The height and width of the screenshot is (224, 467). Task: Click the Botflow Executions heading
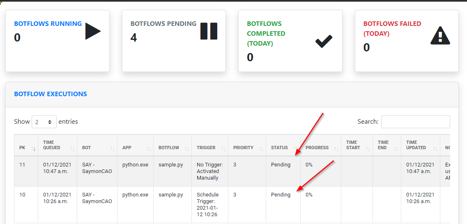tap(51, 94)
